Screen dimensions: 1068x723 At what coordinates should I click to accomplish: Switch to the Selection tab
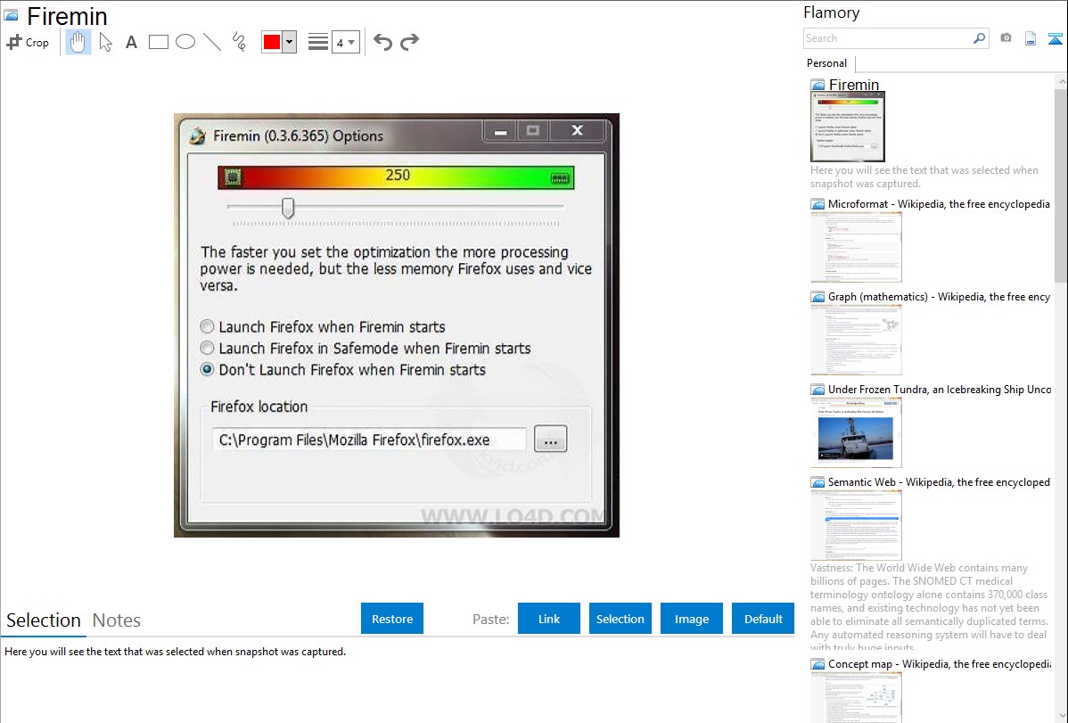pos(44,620)
